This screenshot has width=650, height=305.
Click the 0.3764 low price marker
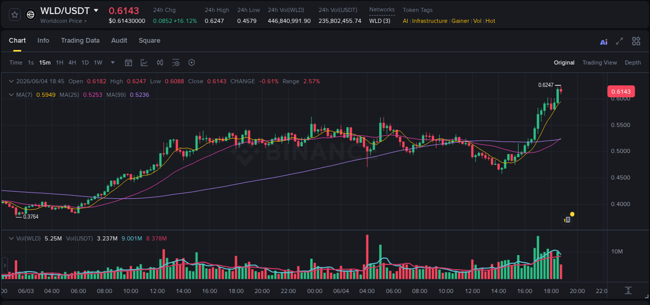[31, 217]
